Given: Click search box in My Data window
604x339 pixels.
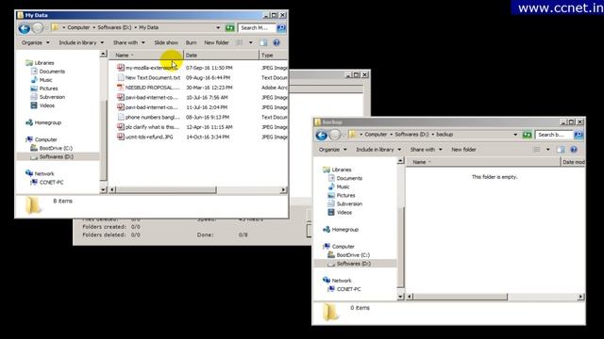Looking at the screenshot, I should (257, 27).
